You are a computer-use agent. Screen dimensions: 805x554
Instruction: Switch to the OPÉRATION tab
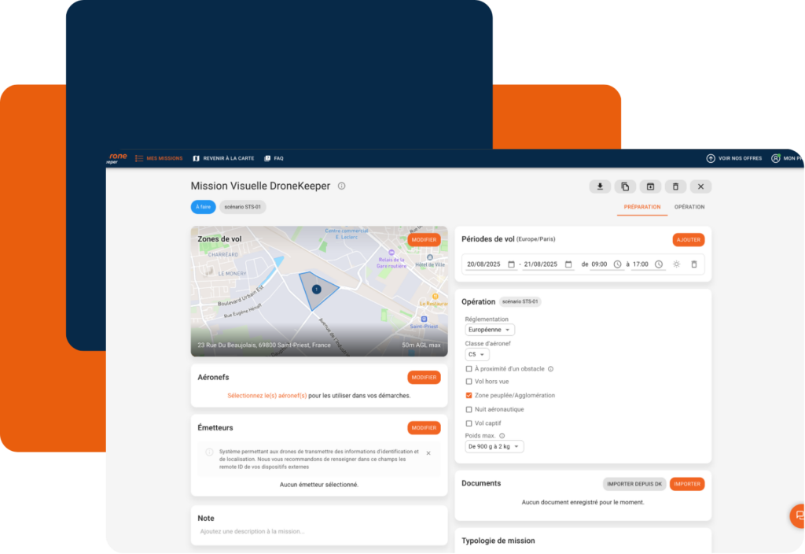tap(689, 207)
